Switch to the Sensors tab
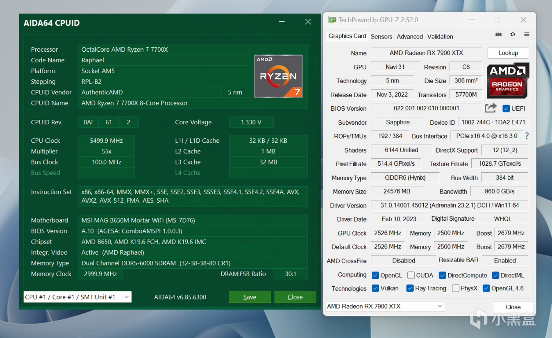Image resolution: width=552 pixels, height=338 pixels. click(381, 37)
